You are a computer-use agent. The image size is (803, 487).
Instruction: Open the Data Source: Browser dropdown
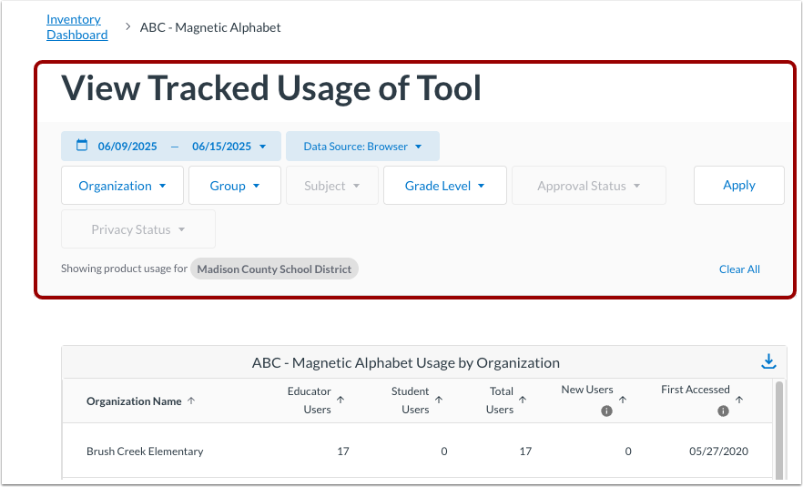coord(362,147)
